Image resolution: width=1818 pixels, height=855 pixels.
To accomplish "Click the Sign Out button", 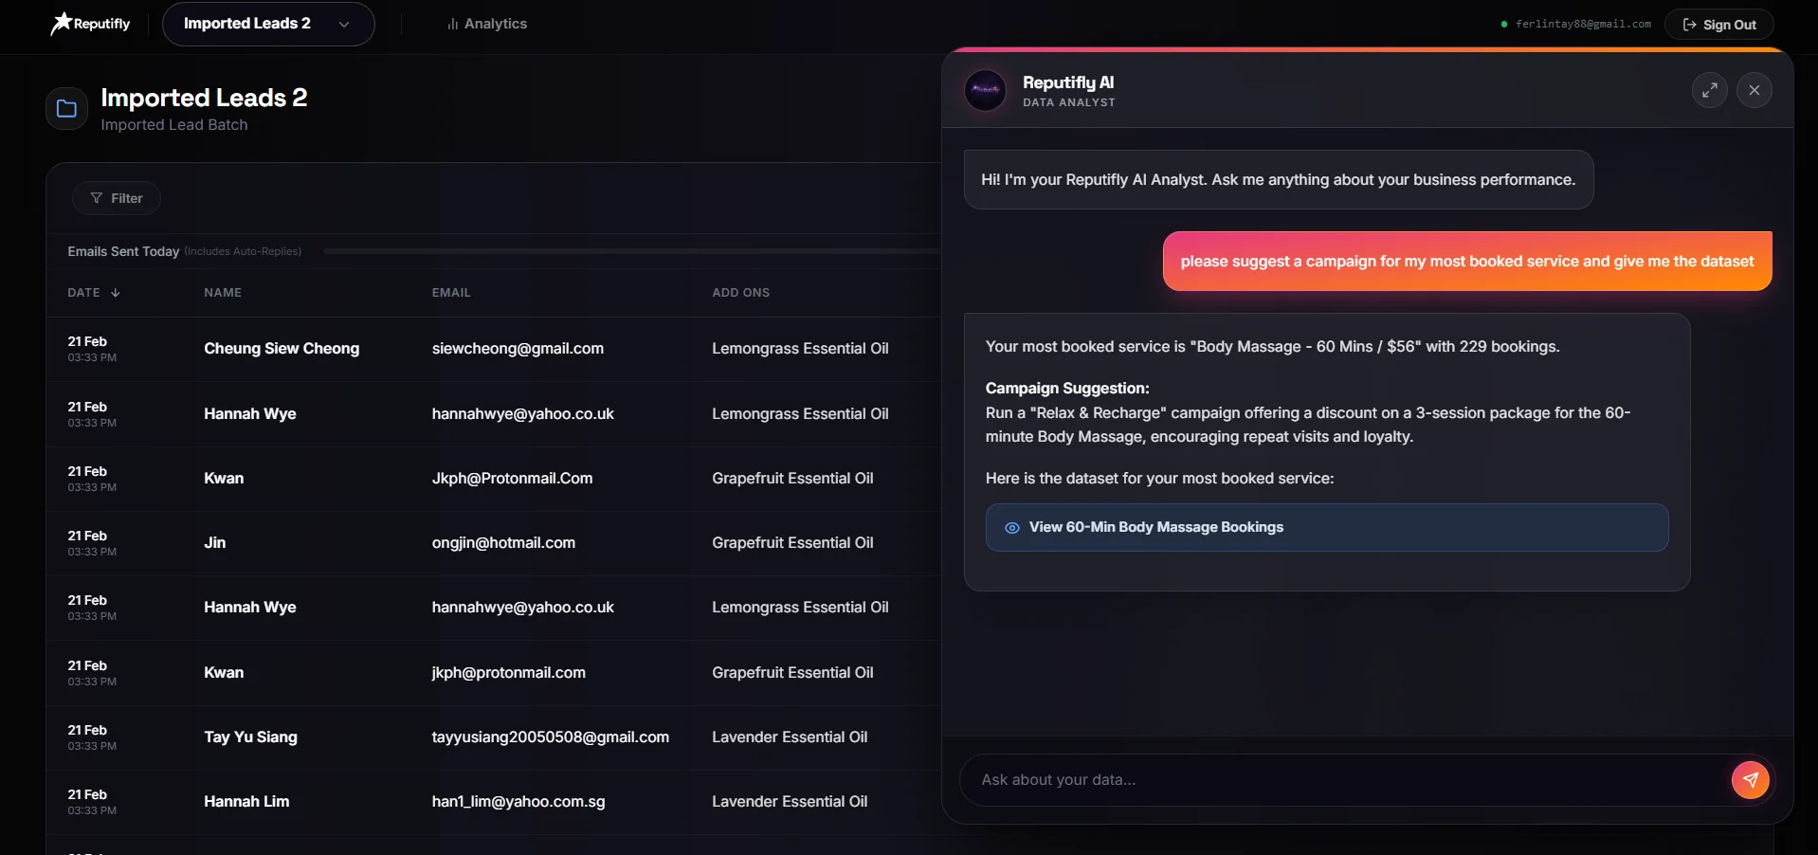I will (x=1718, y=25).
